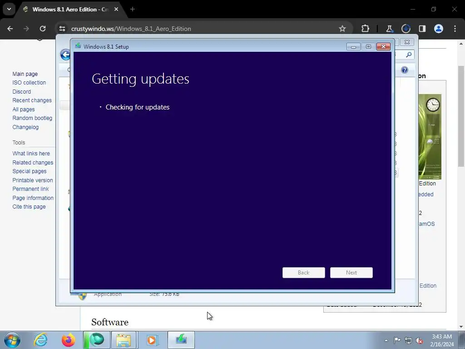This screenshot has height=349, width=465.
Task: Open the Explorer help question mark icon
Action: coord(405,70)
